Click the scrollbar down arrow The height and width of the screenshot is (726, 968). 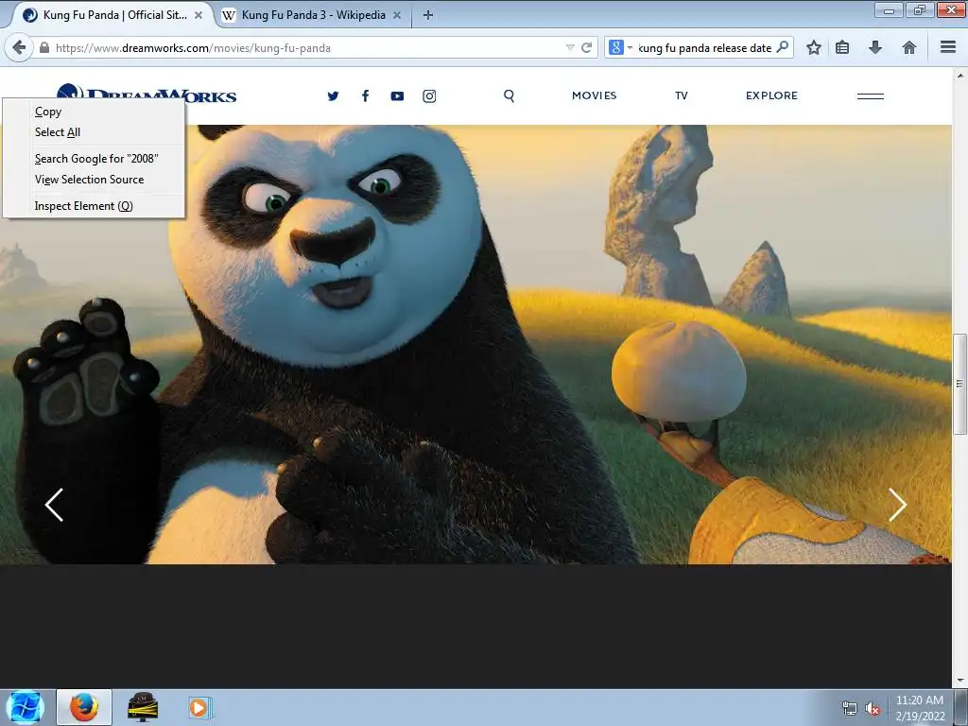pos(959,682)
